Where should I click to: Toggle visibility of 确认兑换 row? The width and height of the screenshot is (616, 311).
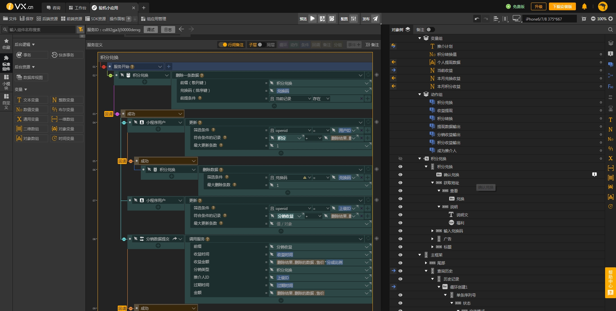click(400, 175)
